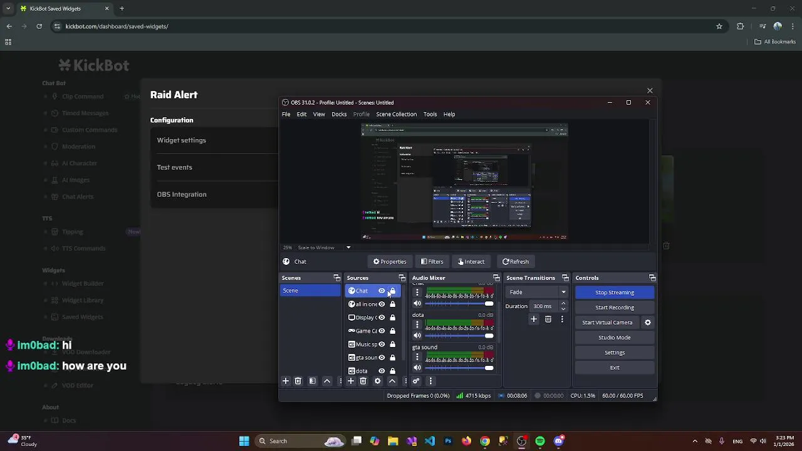Open the OBS Edit menu
The image size is (802, 451).
(301, 115)
